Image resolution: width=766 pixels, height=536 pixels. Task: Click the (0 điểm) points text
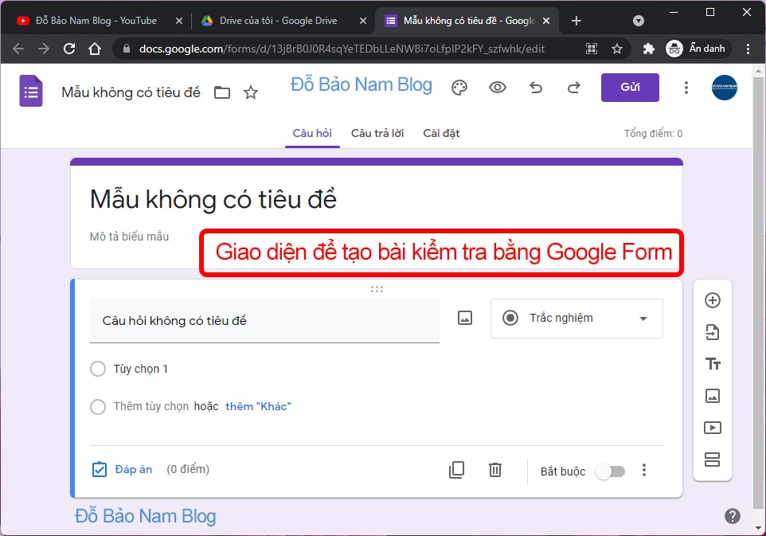[188, 470]
